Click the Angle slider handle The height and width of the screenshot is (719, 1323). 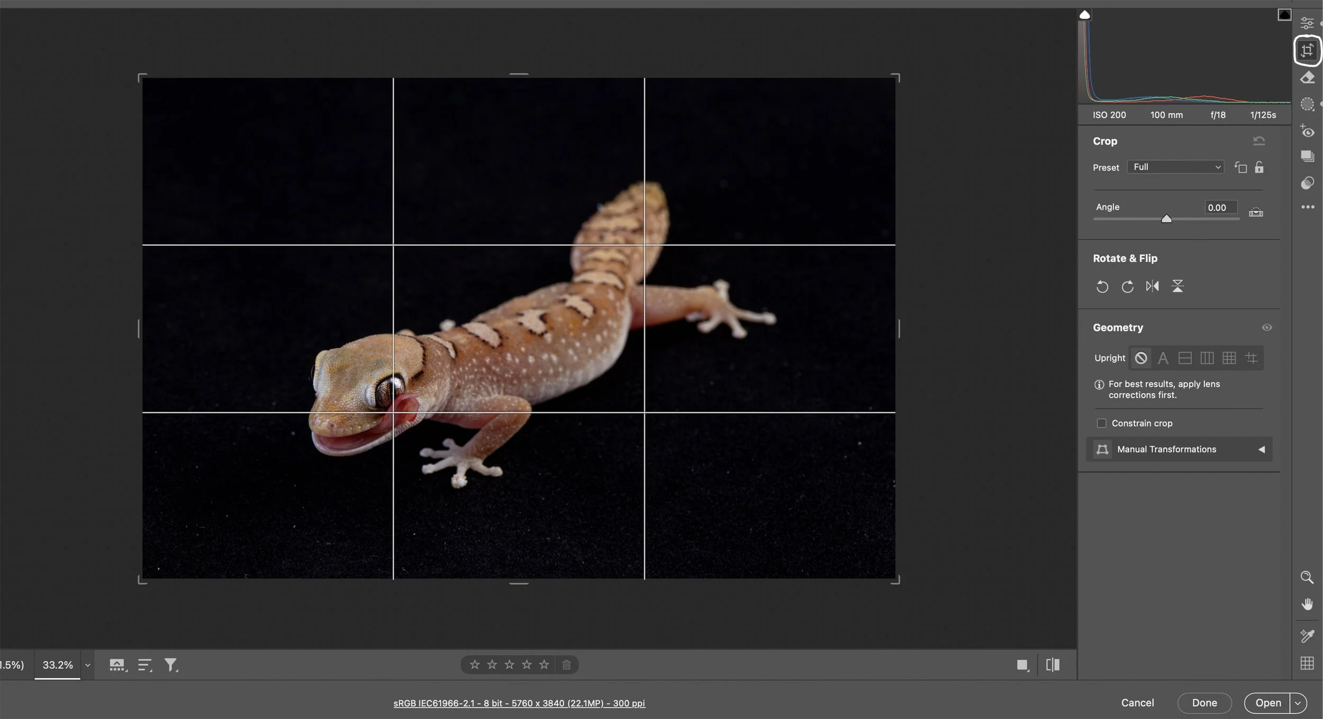(x=1166, y=219)
